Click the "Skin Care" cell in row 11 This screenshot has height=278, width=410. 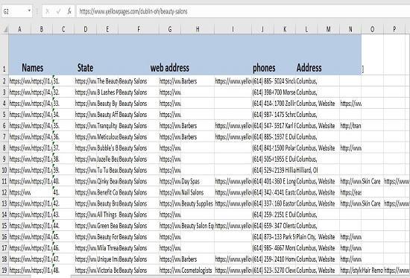pos(372,181)
